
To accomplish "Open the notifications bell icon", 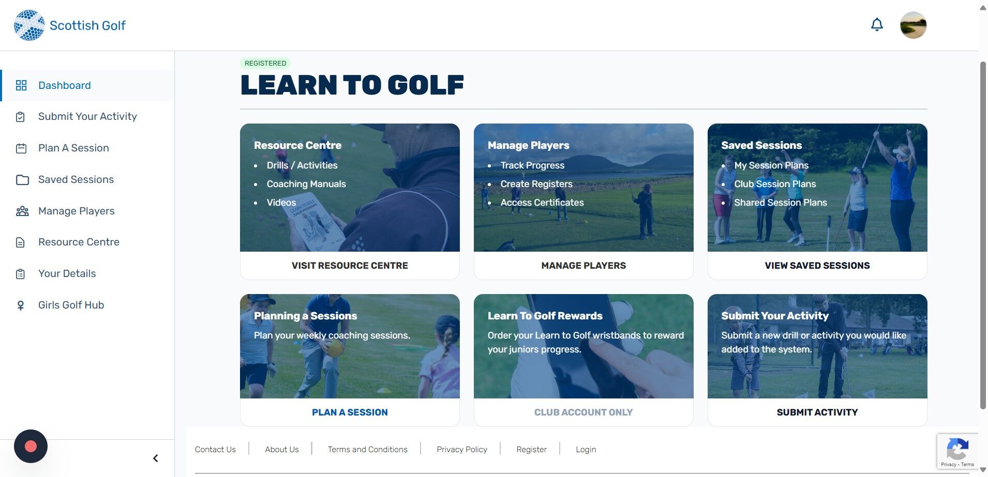I will pos(877,25).
